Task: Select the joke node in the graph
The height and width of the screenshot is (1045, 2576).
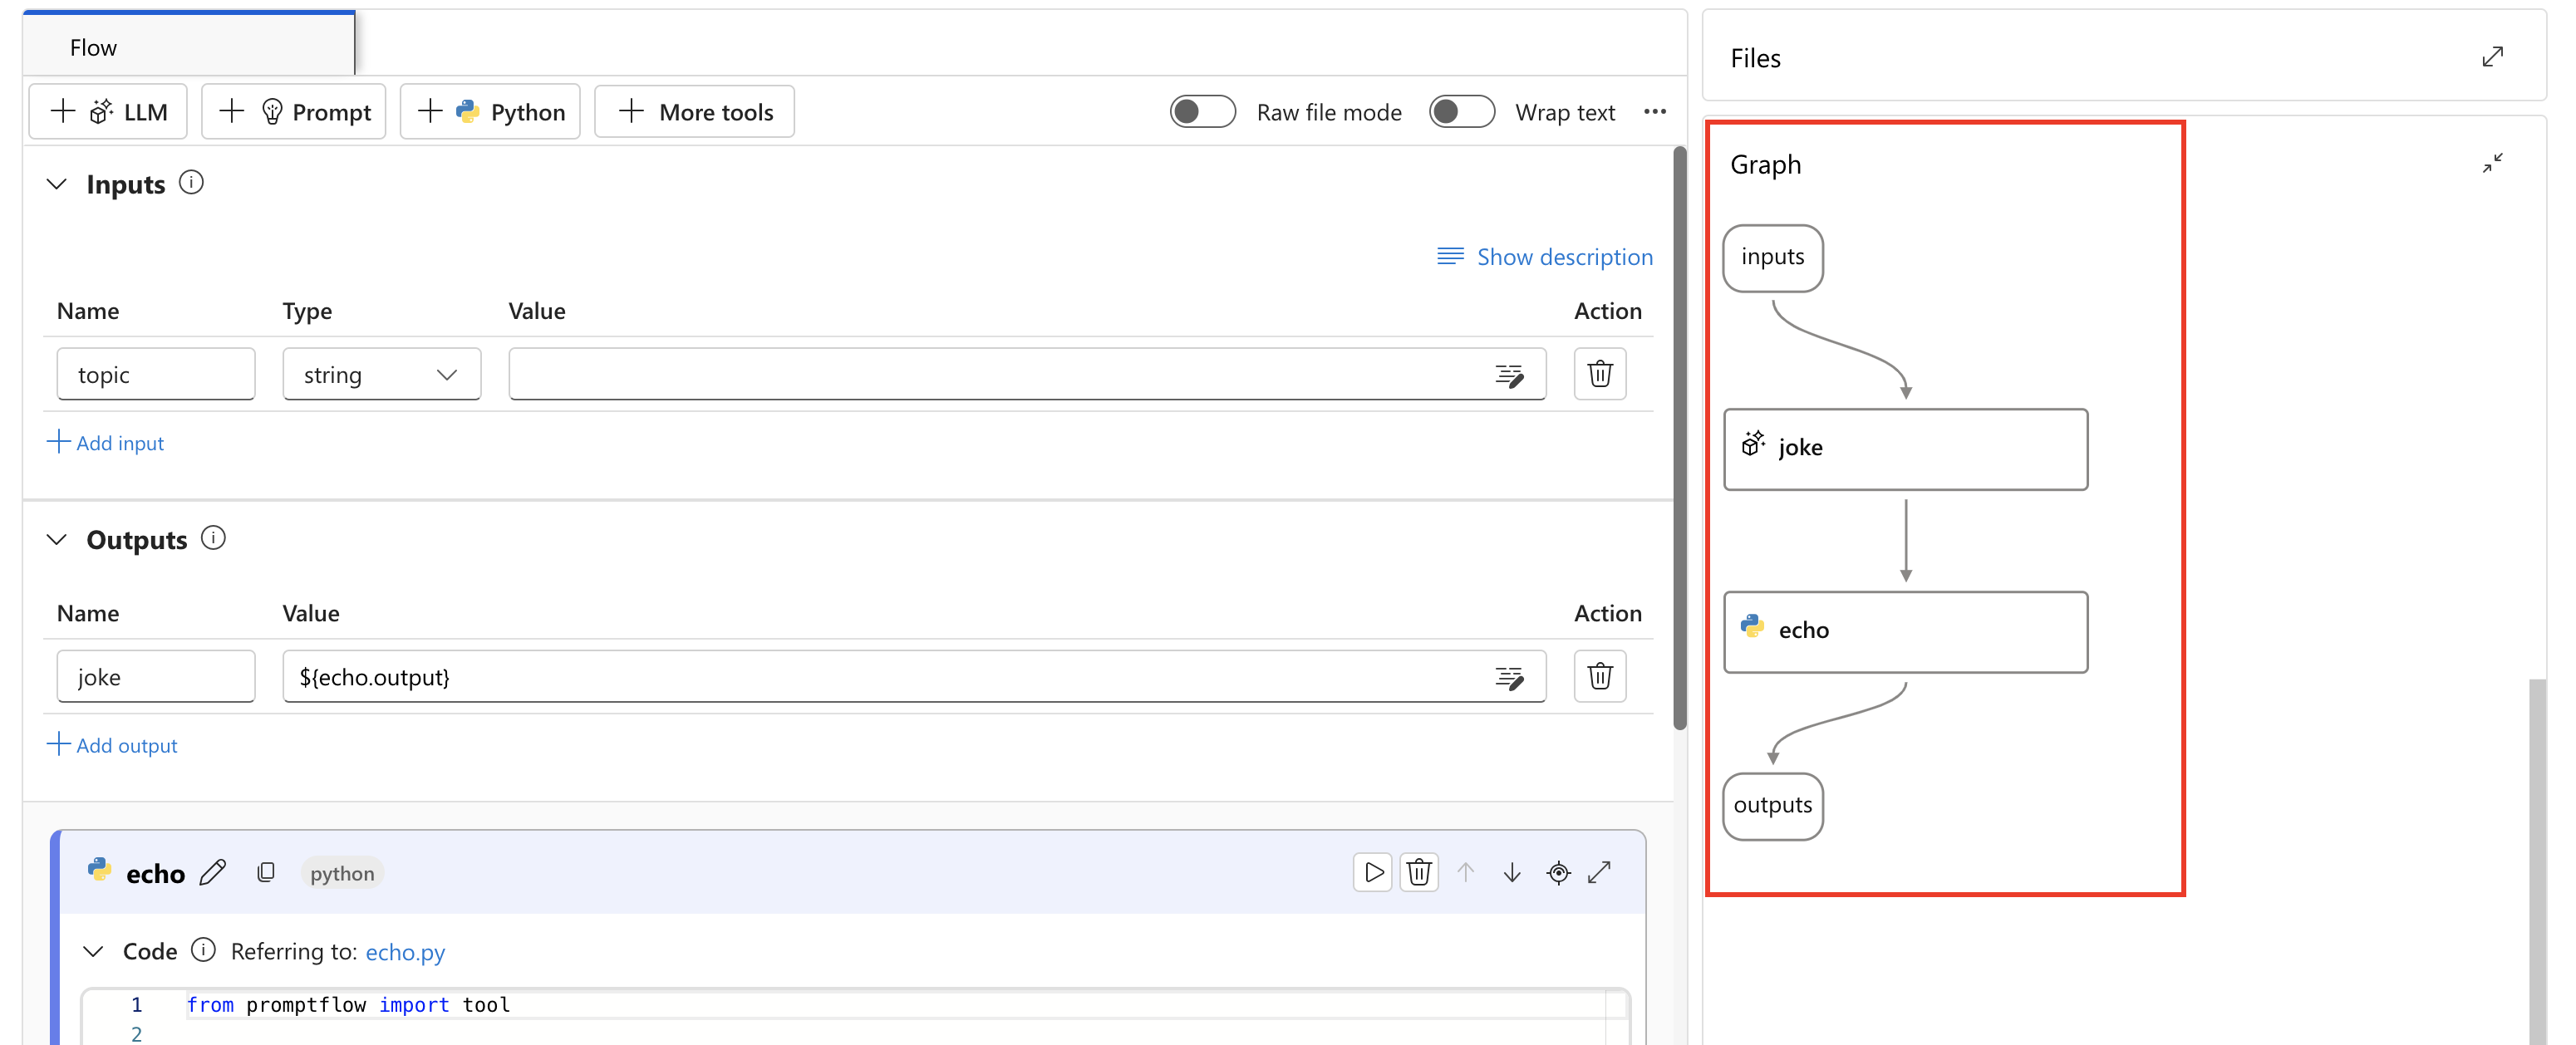Action: coord(1904,448)
